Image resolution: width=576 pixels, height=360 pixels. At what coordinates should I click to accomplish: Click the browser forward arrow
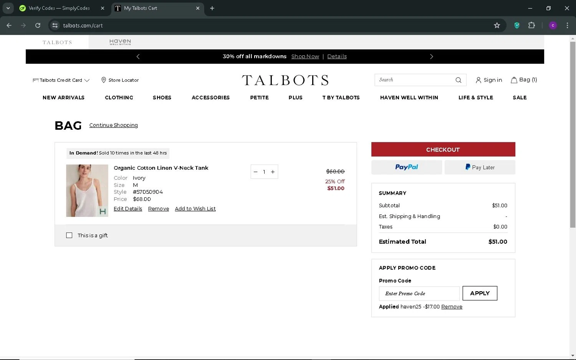(23, 25)
